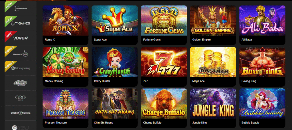
Task: Open Microgaming provider from the sidebar
Action: tap(21, 68)
